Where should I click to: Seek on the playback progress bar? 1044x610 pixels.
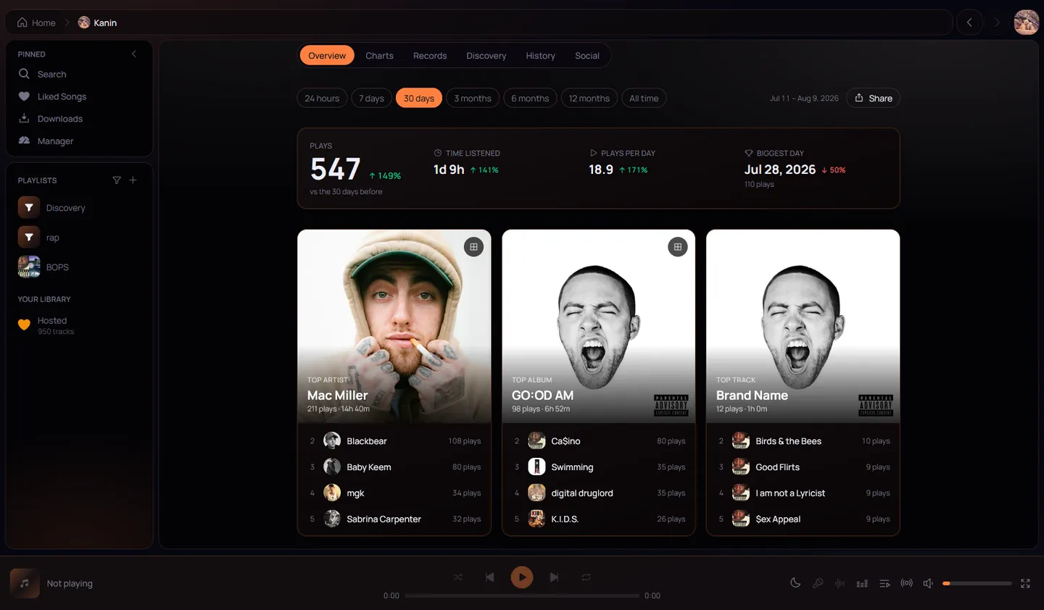click(522, 596)
